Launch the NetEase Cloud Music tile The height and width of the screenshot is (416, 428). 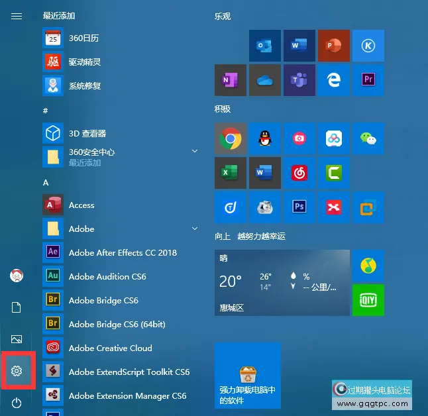[x=299, y=173]
